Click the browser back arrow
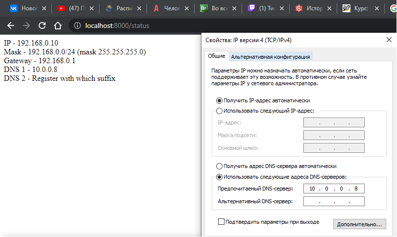Viewport: 397px width, 237px height. click(11, 25)
